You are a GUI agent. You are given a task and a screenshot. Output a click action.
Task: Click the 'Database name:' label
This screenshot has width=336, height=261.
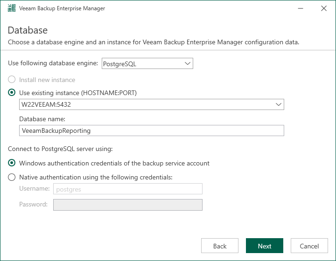coord(42,119)
